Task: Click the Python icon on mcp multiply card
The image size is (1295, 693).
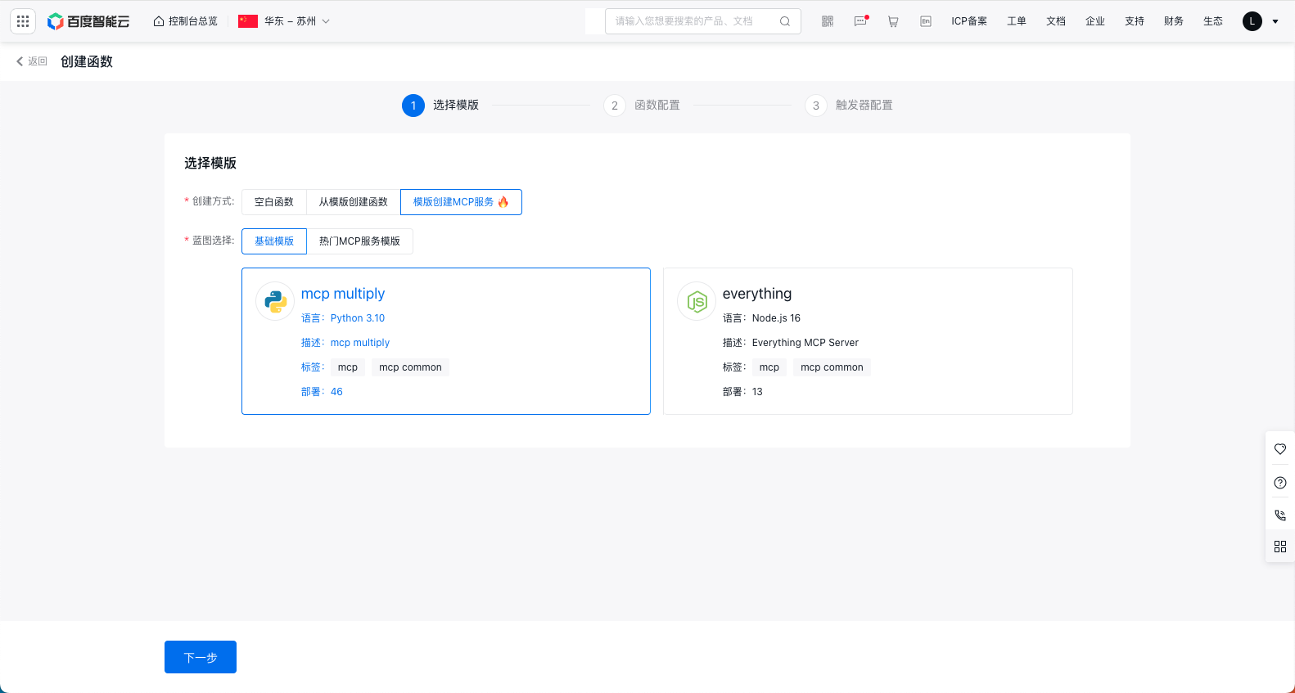Action: pyautogui.click(x=276, y=302)
